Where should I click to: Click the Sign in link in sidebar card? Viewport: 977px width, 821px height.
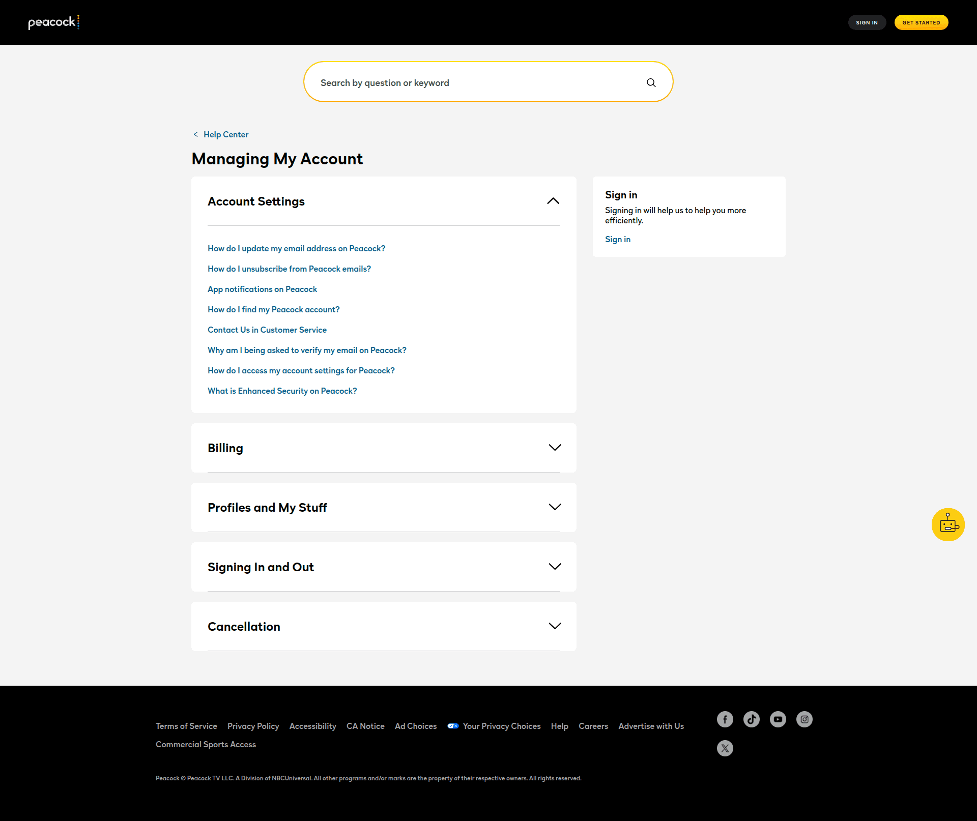click(618, 239)
